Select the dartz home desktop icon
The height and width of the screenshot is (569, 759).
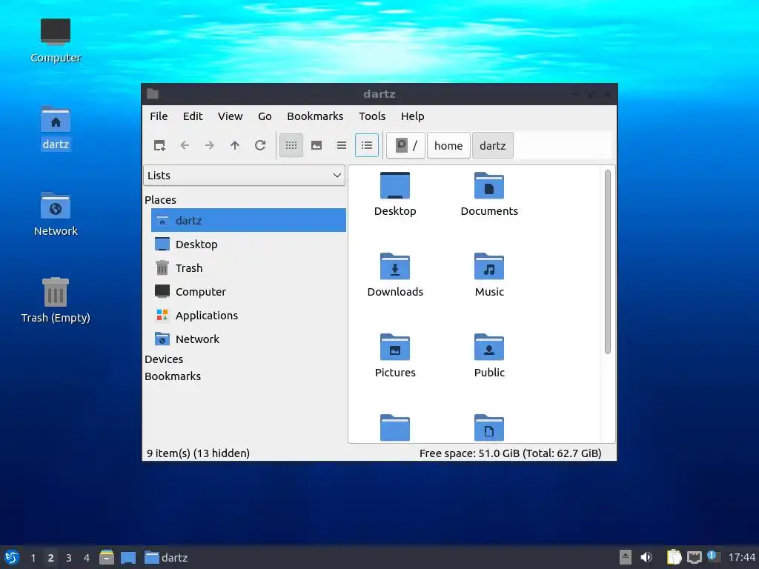point(56,128)
